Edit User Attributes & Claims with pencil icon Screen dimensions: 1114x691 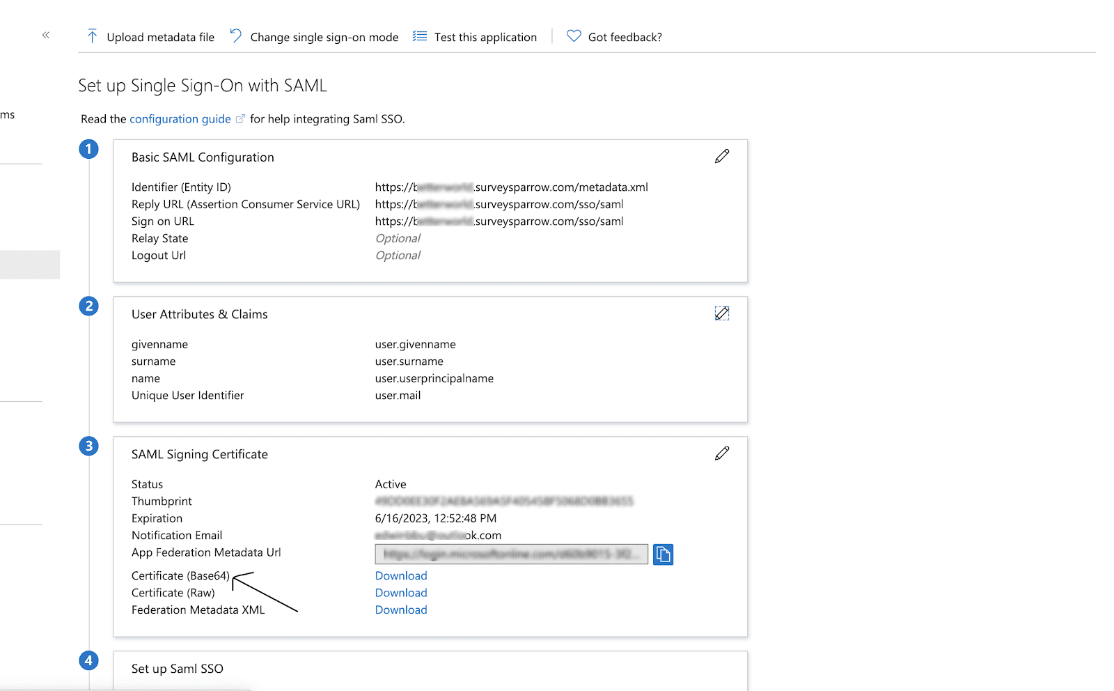[722, 313]
